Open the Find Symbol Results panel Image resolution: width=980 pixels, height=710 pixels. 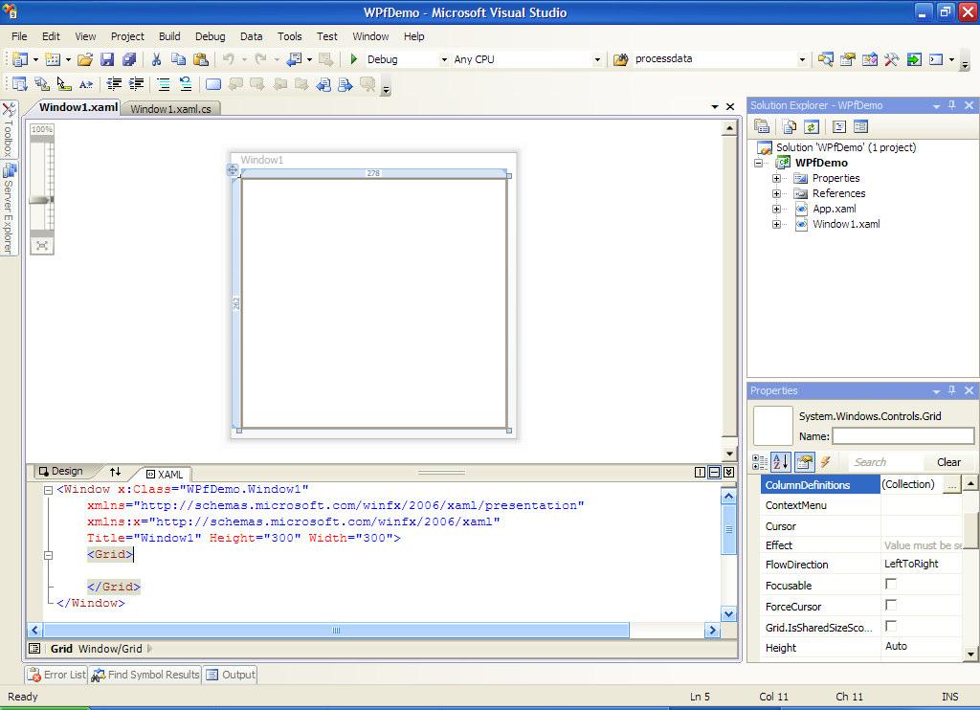[x=145, y=675]
